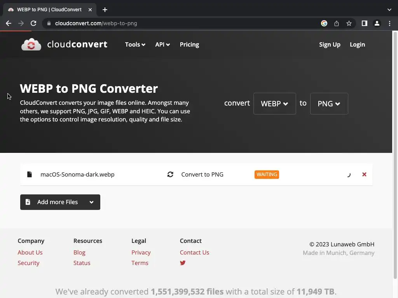Click the file icon beside macOS-Sonoma-dark.webp

click(x=30, y=174)
